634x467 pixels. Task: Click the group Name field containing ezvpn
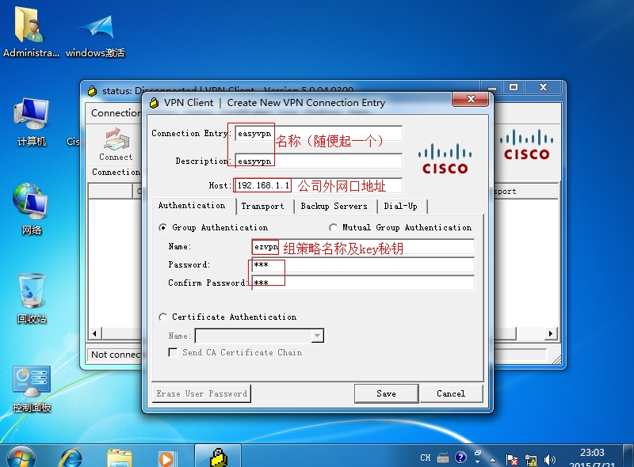(363, 247)
